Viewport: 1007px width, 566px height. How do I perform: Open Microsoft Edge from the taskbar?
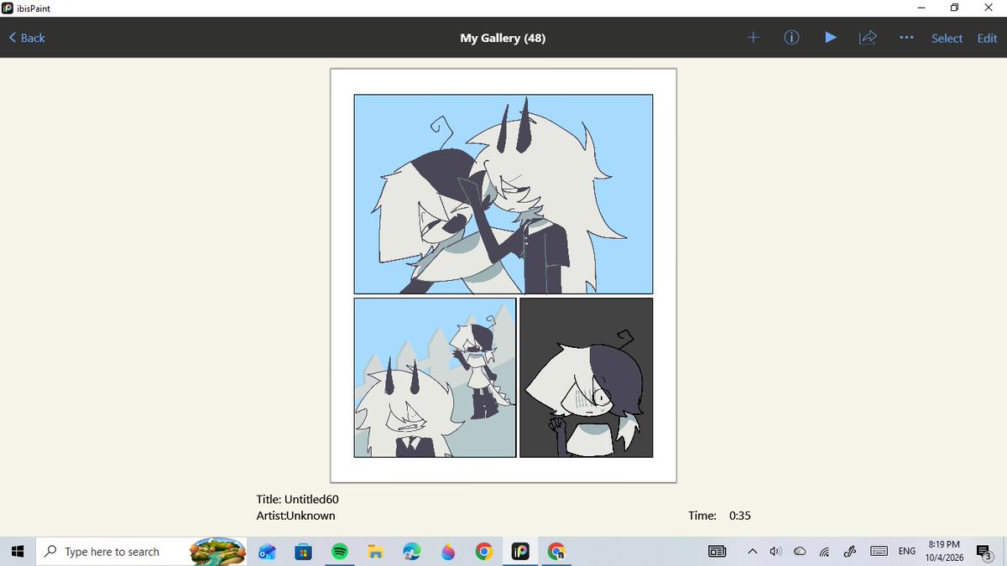(412, 552)
